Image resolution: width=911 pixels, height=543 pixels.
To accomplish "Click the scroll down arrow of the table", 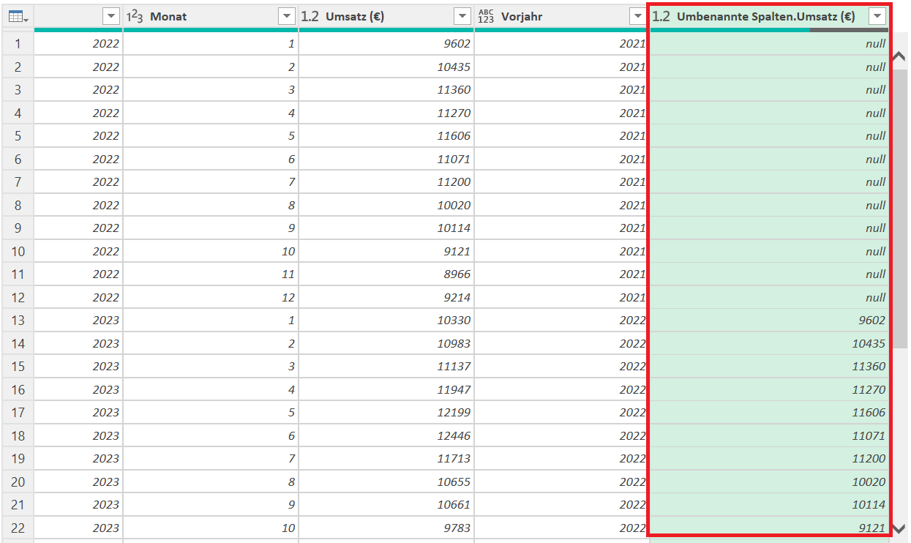I will (899, 528).
